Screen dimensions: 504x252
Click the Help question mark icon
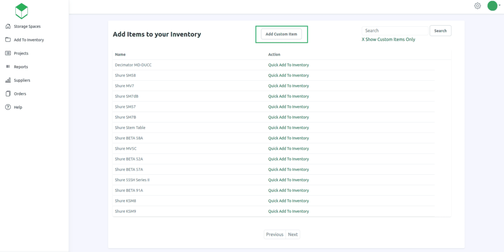8,107
